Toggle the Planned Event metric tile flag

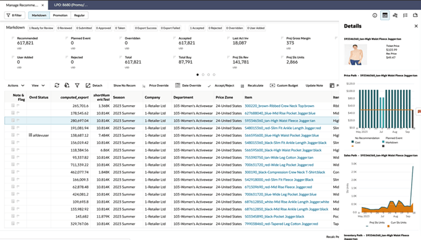pyautogui.click(x=67, y=38)
